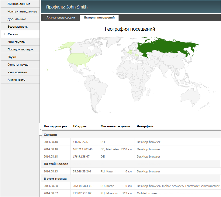Click Профиль: John Smith header title
The width and height of the screenshot is (221, 197).
[67, 7]
